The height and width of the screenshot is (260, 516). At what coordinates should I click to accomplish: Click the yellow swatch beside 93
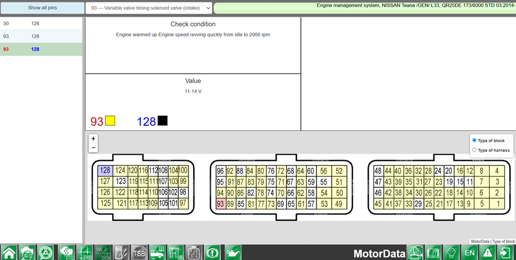110,121
